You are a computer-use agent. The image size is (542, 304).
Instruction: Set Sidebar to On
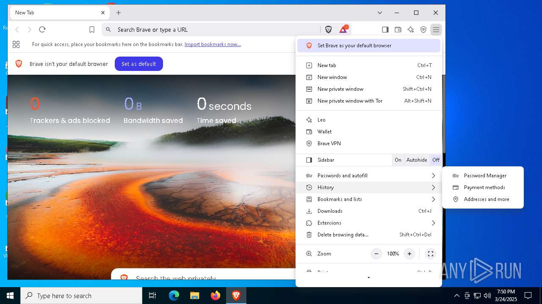tap(398, 160)
